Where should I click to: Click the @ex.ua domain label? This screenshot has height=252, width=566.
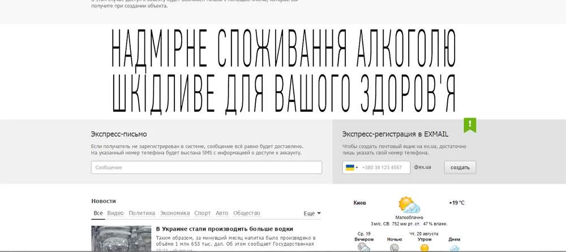pos(422,167)
